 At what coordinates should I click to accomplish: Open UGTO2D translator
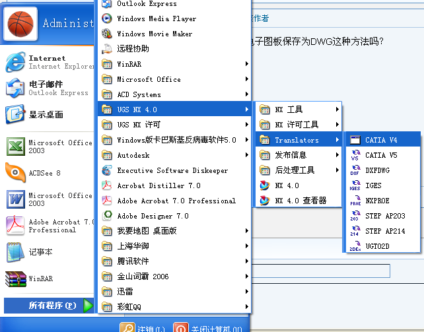coord(383,246)
